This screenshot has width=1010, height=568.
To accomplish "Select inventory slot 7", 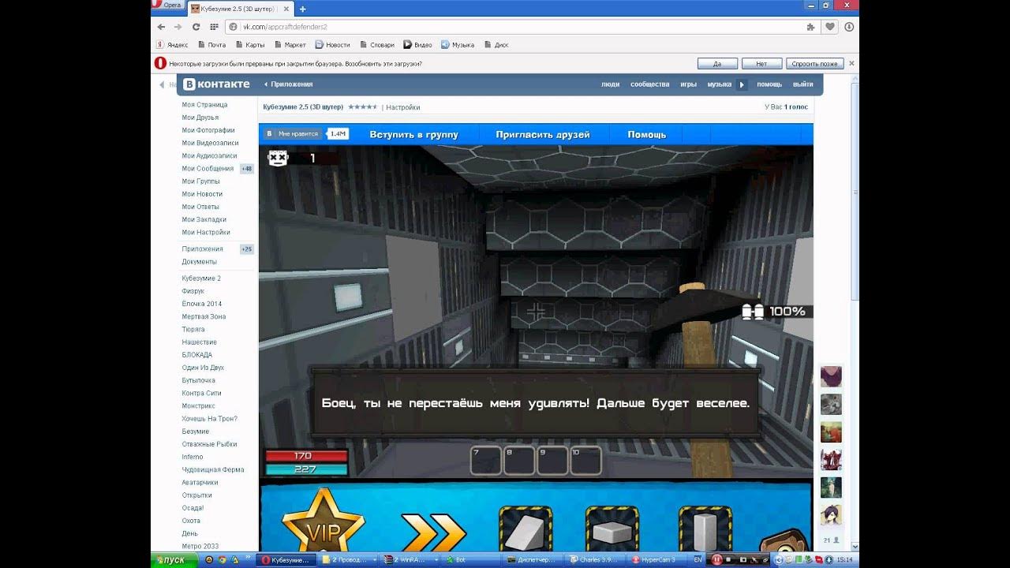I will click(485, 461).
